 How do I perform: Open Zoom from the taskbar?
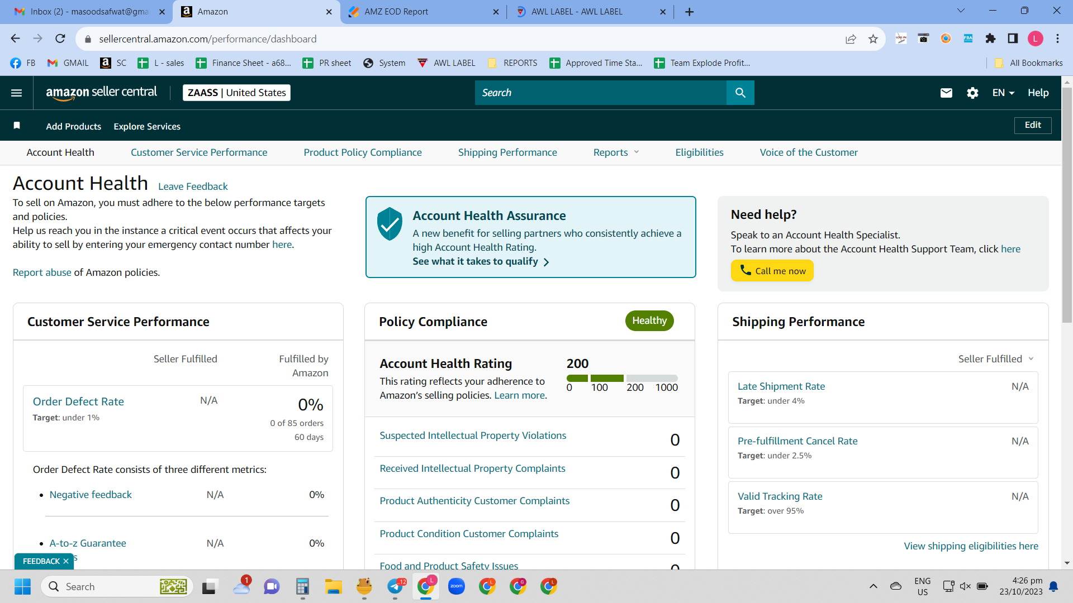point(457,586)
